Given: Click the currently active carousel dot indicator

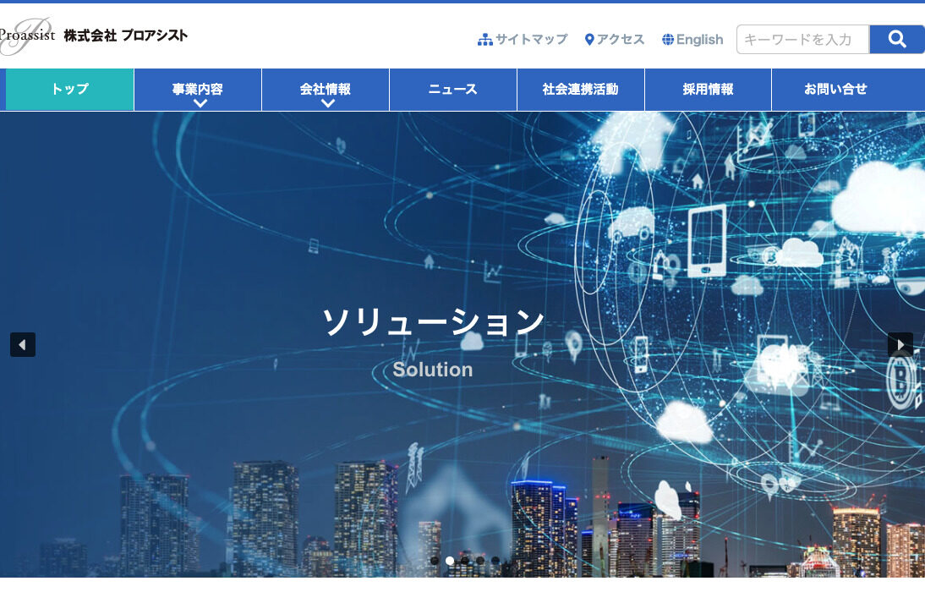Looking at the screenshot, I should [451, 560].
